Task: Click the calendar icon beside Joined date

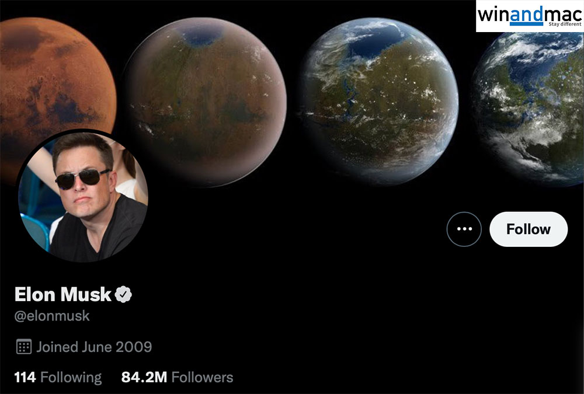Action: pyautogui.click(x=24, y=347)
